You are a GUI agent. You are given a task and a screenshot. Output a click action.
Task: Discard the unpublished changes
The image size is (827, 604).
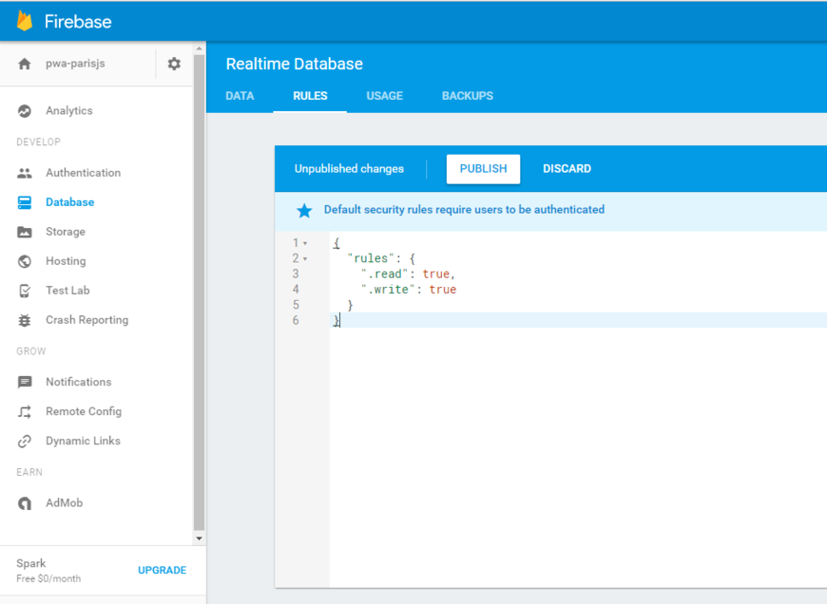coord(567,169)
